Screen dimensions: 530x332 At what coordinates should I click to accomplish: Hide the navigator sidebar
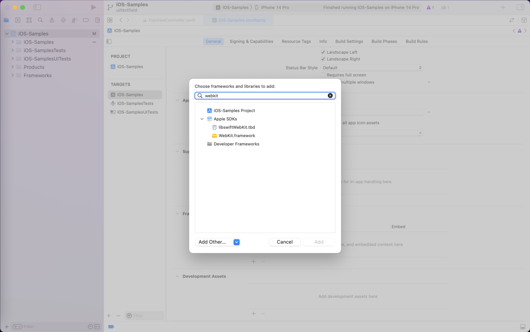37,7
